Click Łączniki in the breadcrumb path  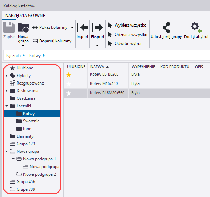[x=13, y=55]
